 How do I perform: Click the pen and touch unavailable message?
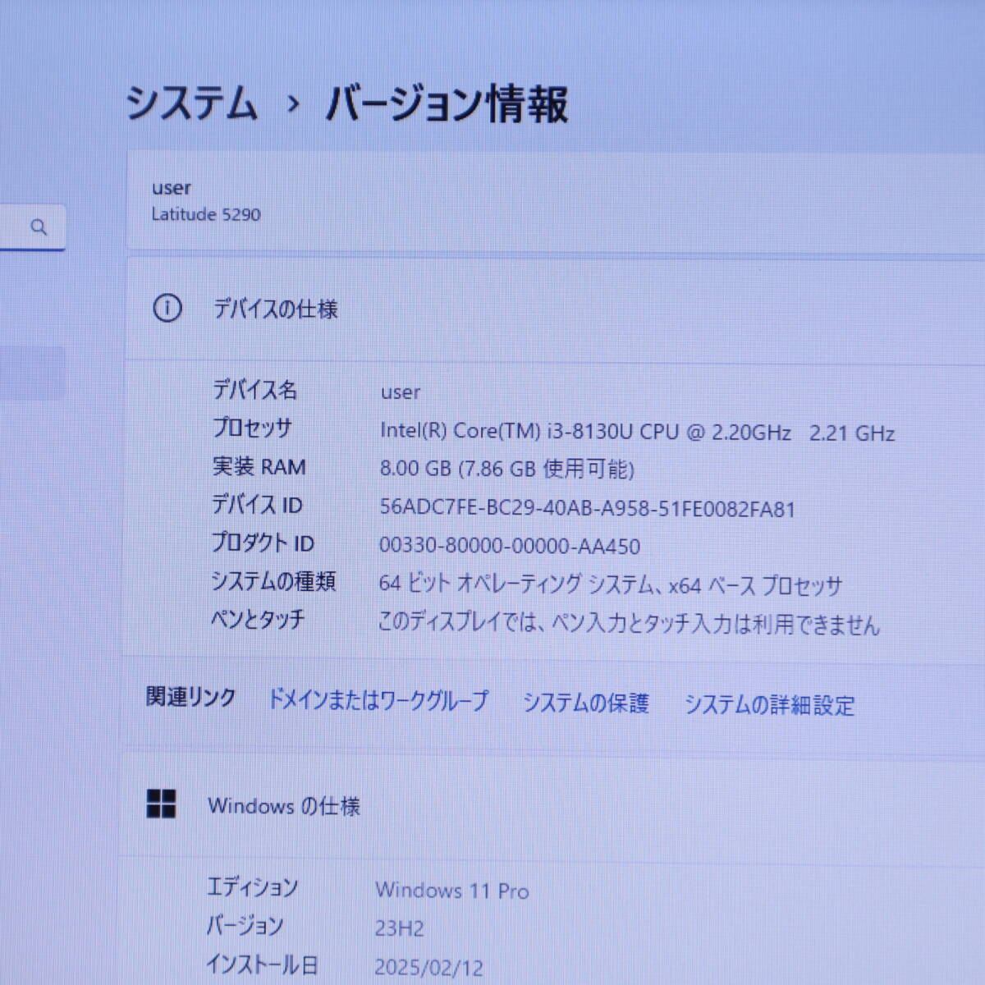[x=629, y=623]
